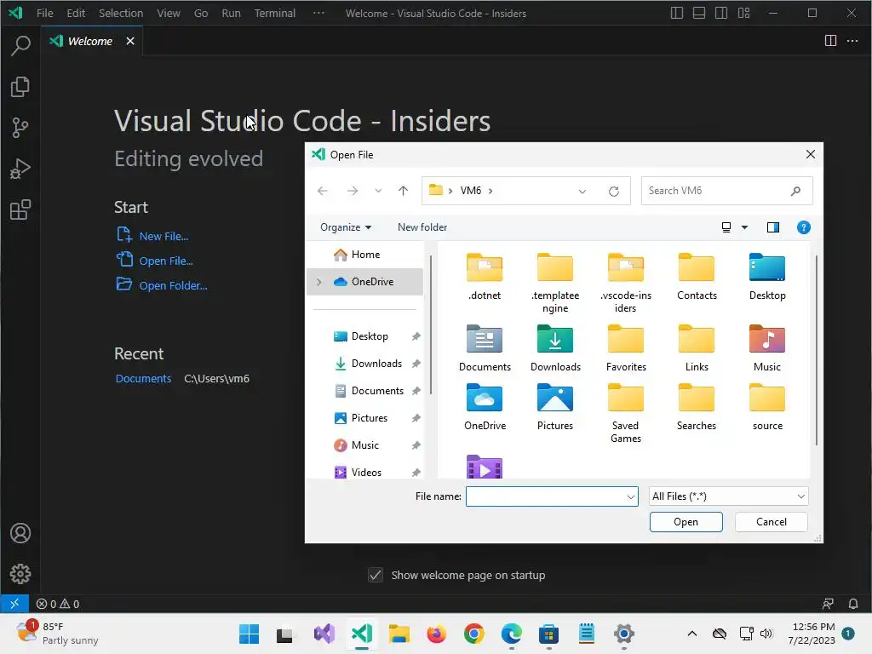Open the Run and Debug view
The image size is (872, 654).
[x=20, y=169]
